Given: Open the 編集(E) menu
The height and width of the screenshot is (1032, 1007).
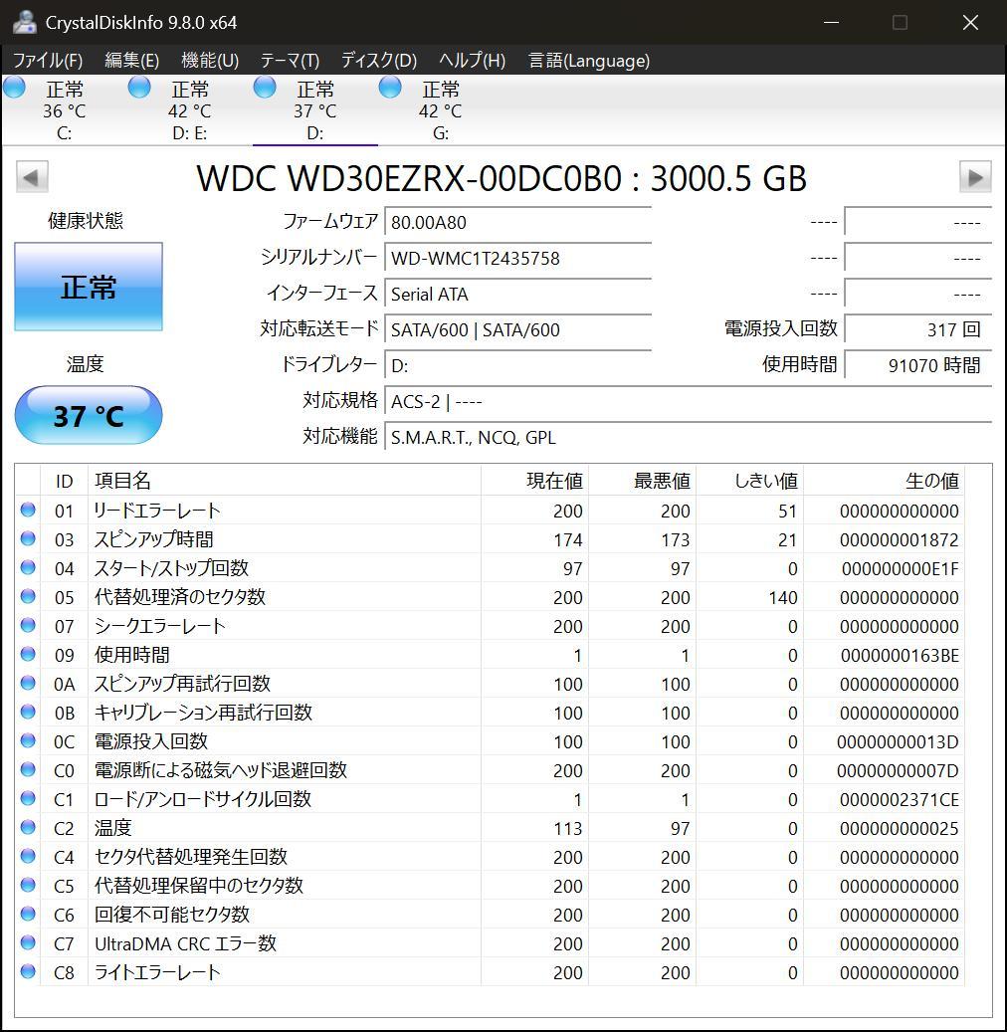Looking at the screenshot, I should pyautogui.click(x=132, y=61).
